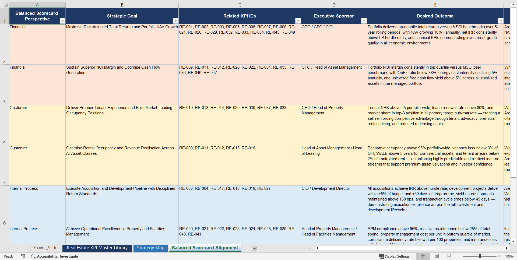The width and height of the screenshot is (517, 260).
Task: Select Balanced Scorecard Alignment sheet tab
Action: click(205, 248)
